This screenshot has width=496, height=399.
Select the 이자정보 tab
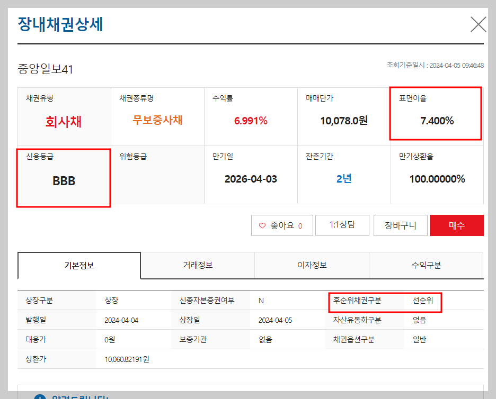click(312, 265)
